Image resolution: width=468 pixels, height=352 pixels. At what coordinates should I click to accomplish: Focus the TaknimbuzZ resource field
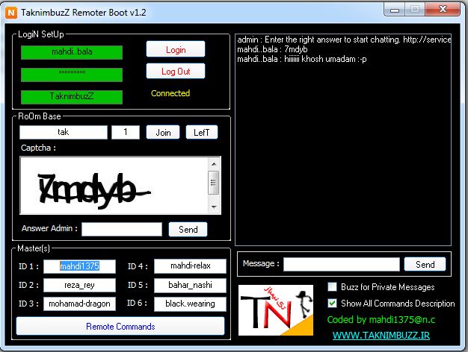72,97
